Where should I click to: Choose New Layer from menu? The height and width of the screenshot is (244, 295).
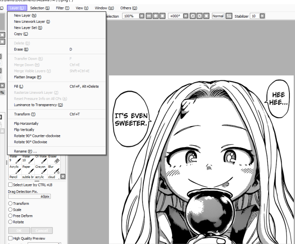point(56,15)
